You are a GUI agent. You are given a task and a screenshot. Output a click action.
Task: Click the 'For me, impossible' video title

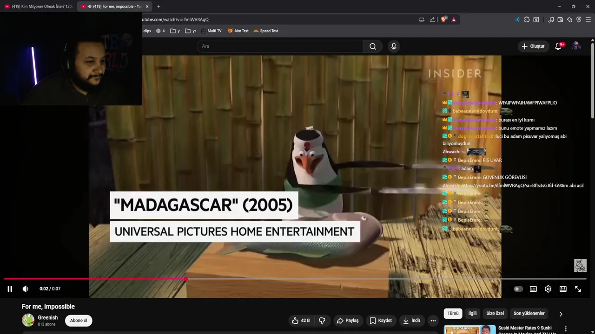(x=48, y=307)
